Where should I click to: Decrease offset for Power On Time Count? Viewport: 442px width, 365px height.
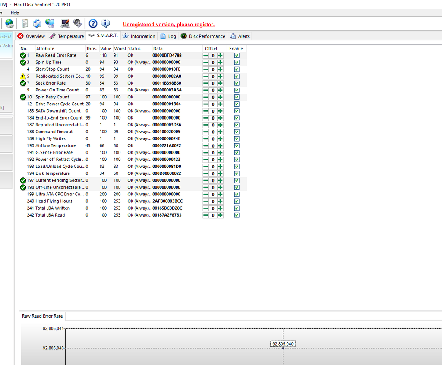coord(206,90)
